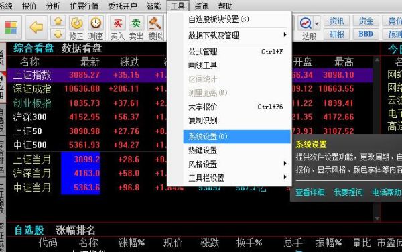
Task: Click the yellow up arrow button
Action: (58, 21)
